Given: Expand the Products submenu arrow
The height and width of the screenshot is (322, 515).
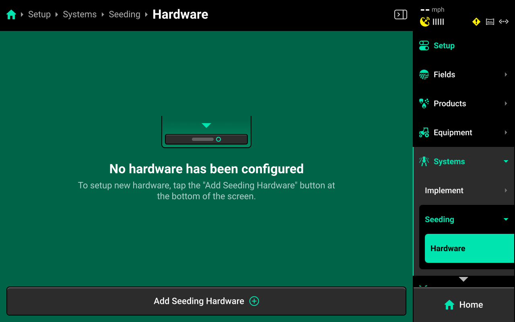Looking at the screenshot, I should pos(506,103).
